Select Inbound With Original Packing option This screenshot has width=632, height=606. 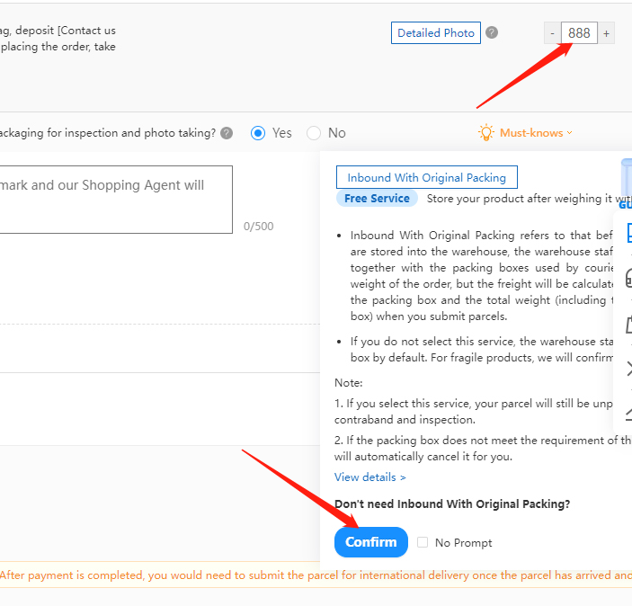(427, 178)
